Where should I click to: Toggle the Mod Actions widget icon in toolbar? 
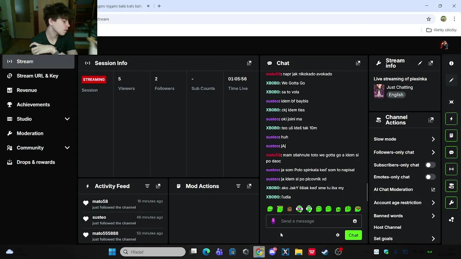click(451, 136)
